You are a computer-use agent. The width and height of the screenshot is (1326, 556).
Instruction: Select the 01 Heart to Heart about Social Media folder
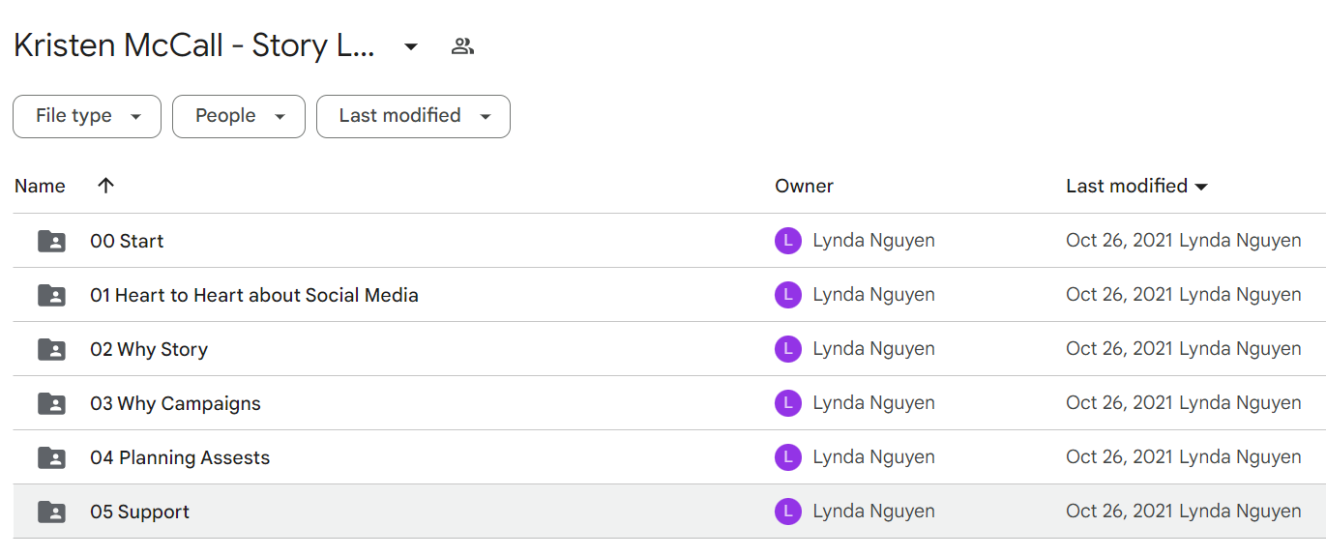coord(254,295)
